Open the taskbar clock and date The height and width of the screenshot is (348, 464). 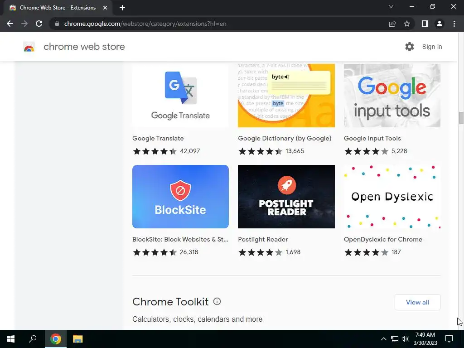click(425, 339)
